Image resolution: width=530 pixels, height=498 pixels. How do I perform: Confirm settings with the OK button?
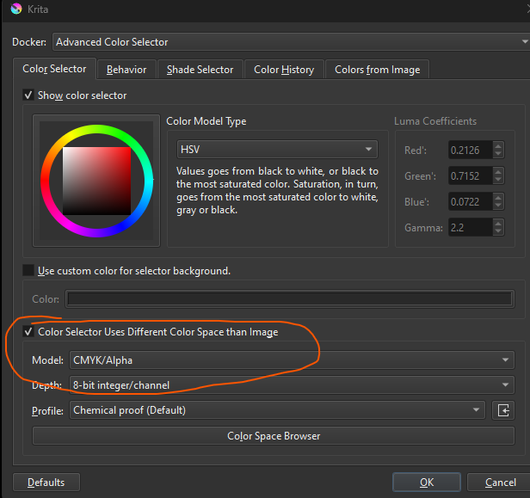pos(426,483)
